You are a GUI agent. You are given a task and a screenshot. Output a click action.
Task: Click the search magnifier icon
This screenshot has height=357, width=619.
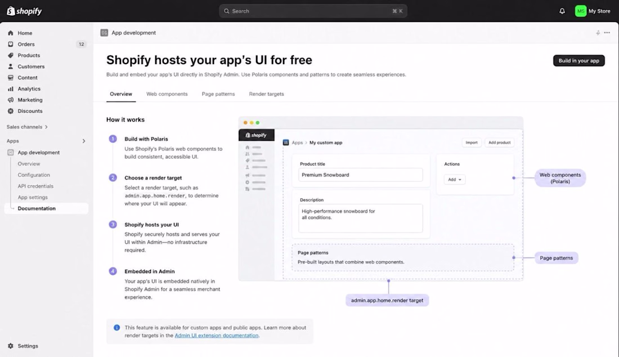pos(227,11)
